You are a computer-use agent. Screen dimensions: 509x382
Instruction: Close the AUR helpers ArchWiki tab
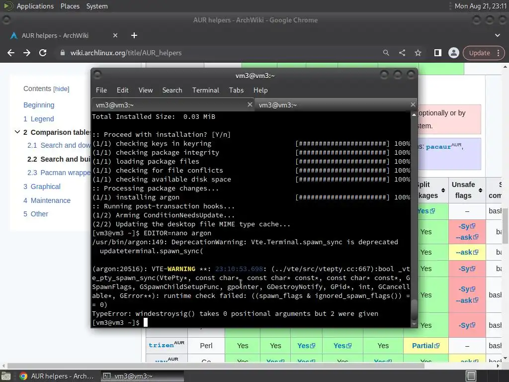point(115,35)
